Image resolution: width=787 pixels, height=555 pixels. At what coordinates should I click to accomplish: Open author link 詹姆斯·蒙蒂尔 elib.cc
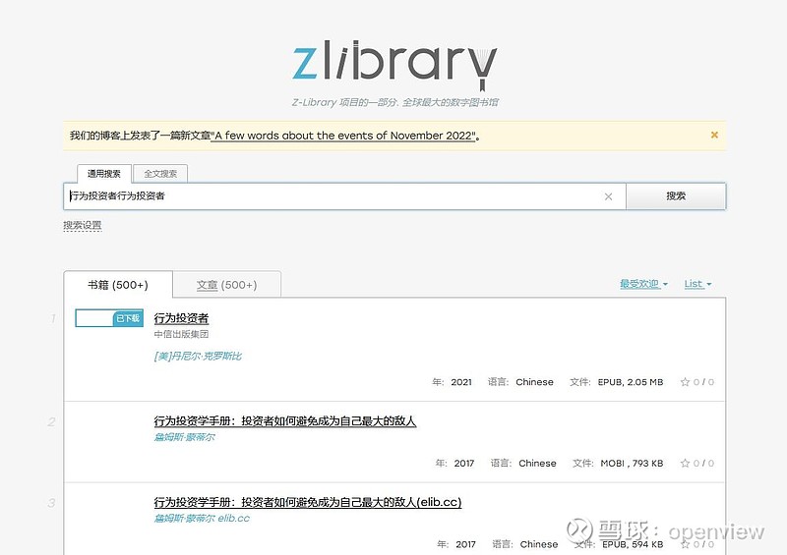tap(202, 519)
